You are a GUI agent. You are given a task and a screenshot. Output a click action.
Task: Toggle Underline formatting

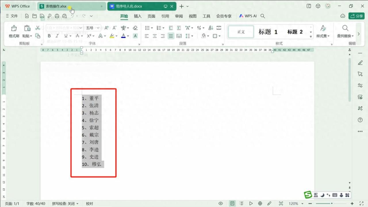click(66, 36)
